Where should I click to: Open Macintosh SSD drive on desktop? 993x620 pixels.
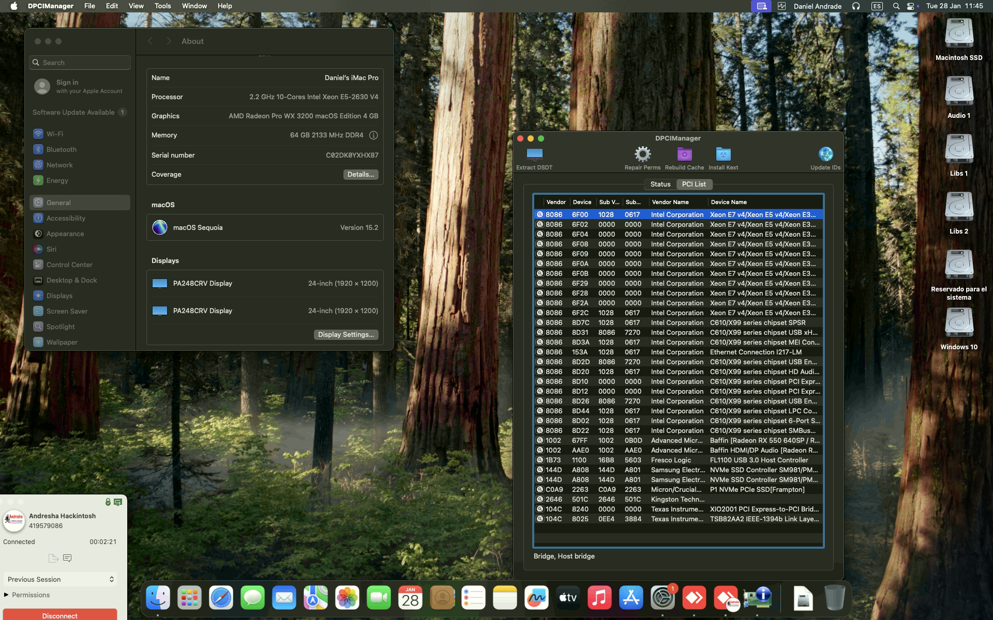[x=959, y=40]
